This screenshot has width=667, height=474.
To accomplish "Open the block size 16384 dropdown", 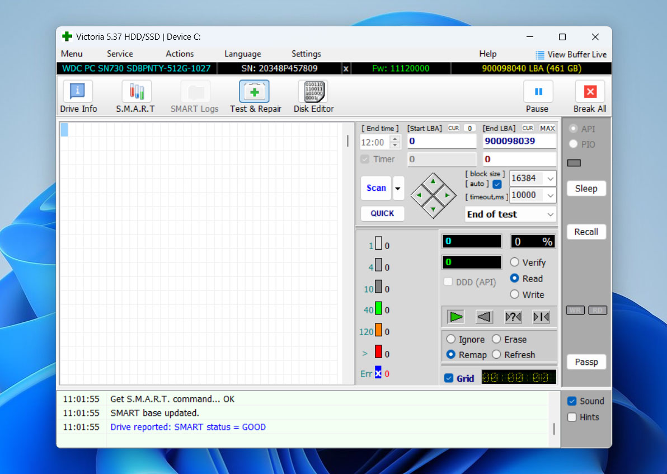I will [x=551, y=179].
